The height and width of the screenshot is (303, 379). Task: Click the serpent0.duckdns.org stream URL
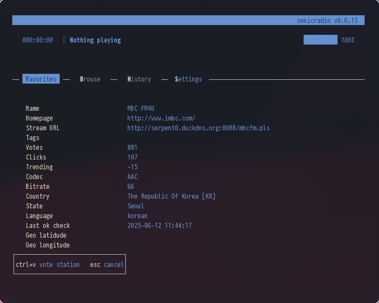click(x=199, y=128)
